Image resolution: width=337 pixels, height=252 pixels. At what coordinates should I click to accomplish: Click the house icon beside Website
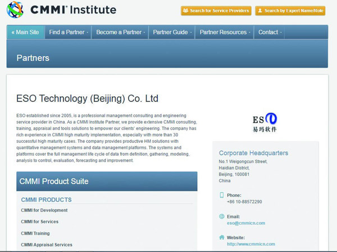click(222, 237)
